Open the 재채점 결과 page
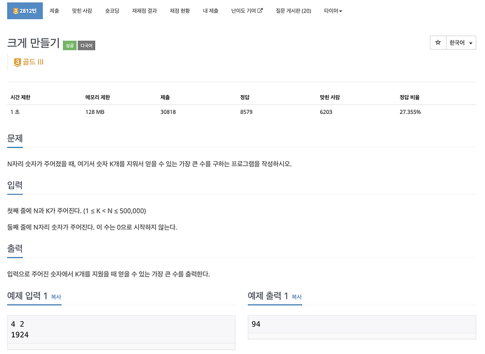The width and height of the screenshot is (485, 354). 145,10
